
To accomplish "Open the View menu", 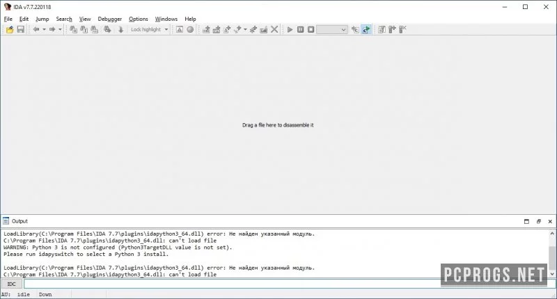I will coord(85,19).
